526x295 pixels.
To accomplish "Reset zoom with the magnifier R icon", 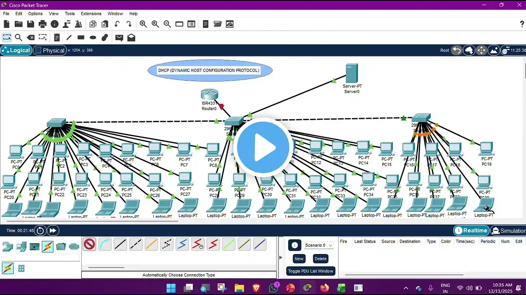I will coord(155,24).
